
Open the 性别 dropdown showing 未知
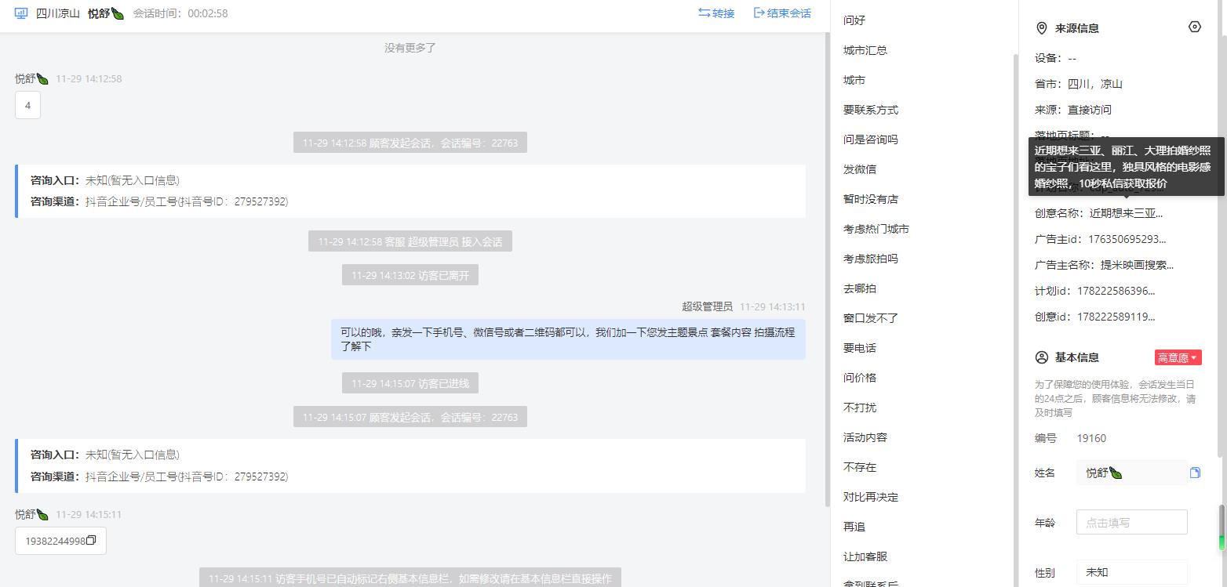pos(1131,573)
